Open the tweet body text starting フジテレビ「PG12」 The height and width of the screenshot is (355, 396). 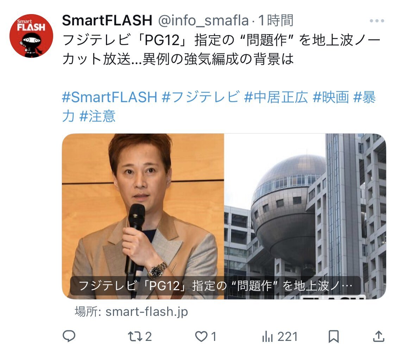coord(221,49)
